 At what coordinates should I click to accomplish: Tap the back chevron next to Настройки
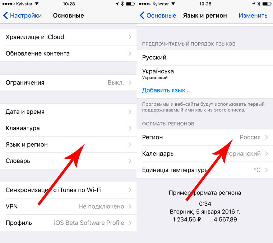[5, 15]
